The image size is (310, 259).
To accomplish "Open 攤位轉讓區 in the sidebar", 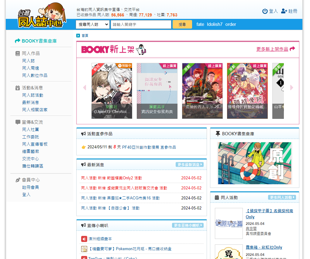I will [33, 166].
